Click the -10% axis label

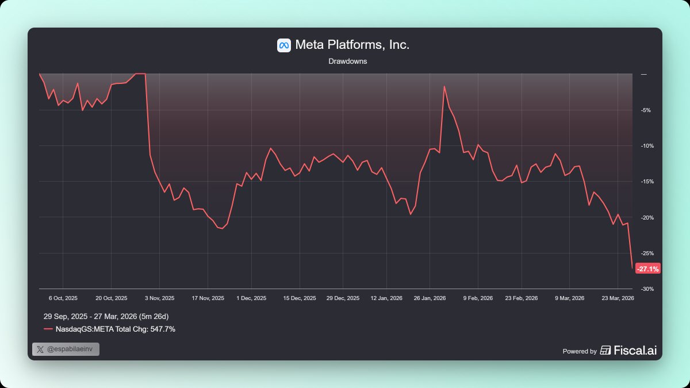point(647,146)
